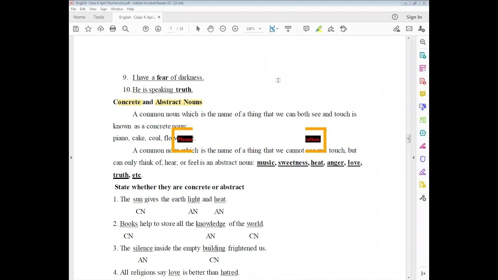This screenshot has height=280, width=498.
Task: Expand the left navigation pane arrow
Action: click(71, 157)
